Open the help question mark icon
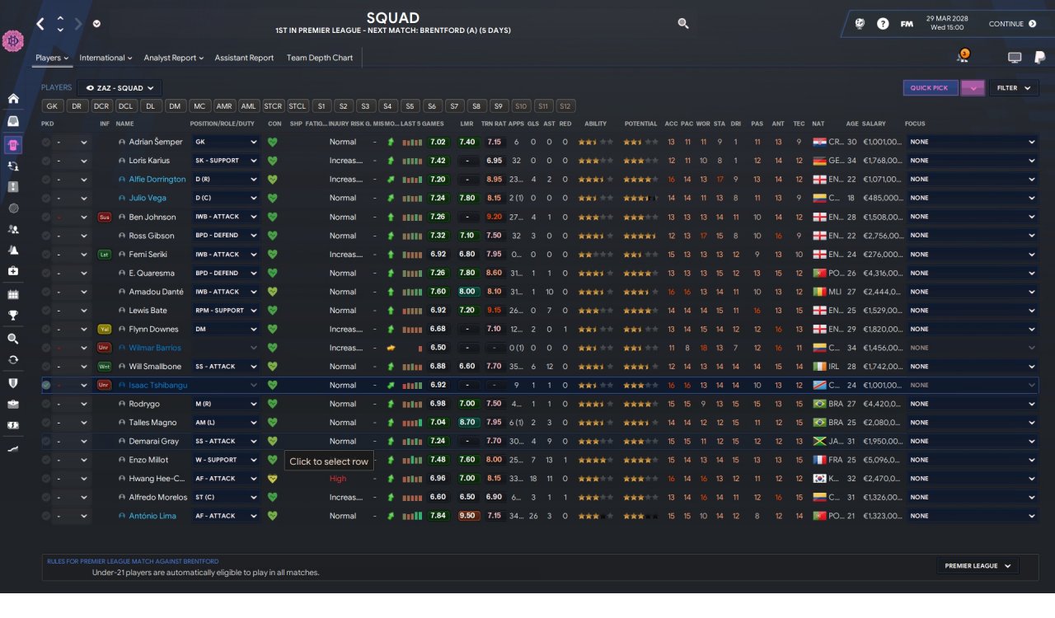 click(x=883, y=24)
